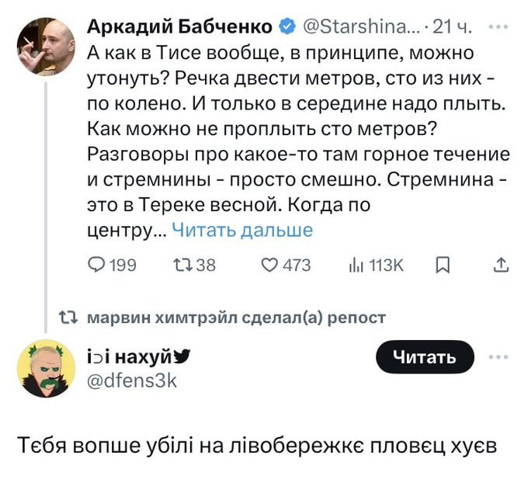Open the dfens3k profile avatar

point(47,369)
